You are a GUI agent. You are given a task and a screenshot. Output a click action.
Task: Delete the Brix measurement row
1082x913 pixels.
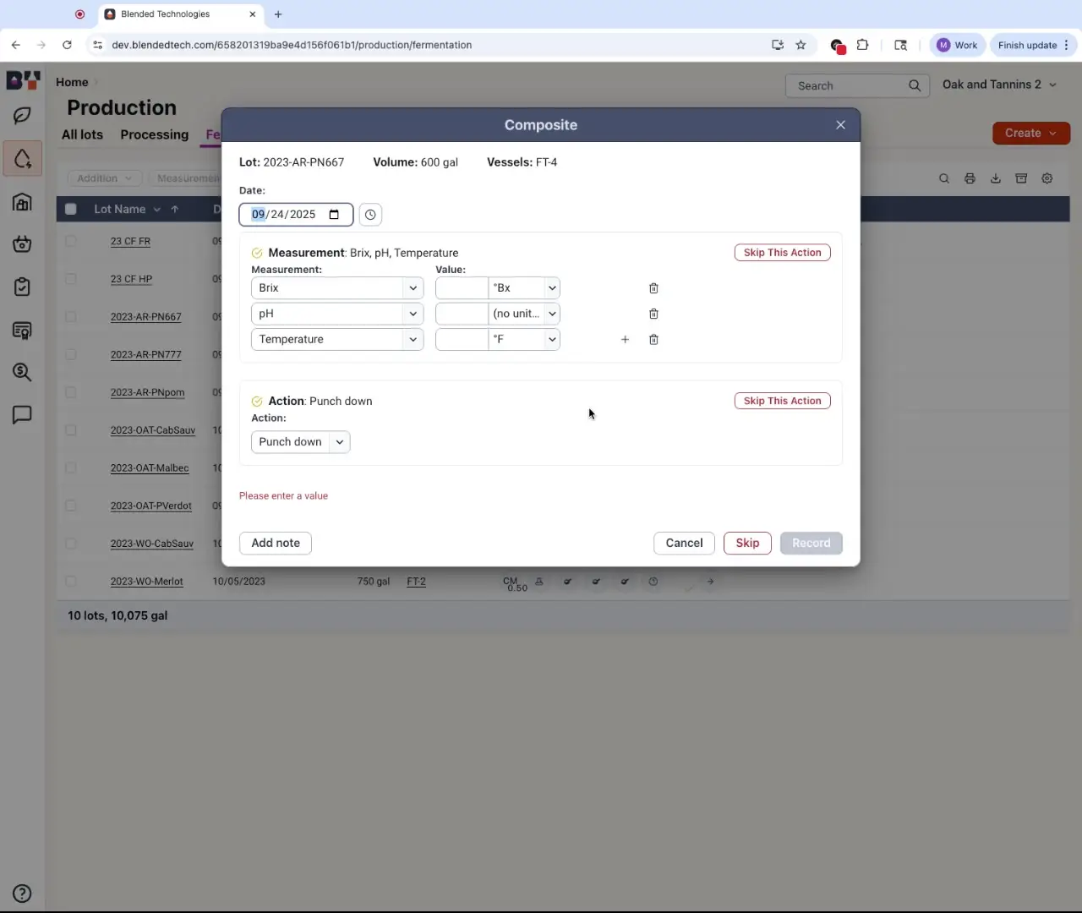pos(653,288)
